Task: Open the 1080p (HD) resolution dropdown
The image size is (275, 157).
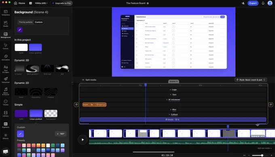Action: [41, 3]
